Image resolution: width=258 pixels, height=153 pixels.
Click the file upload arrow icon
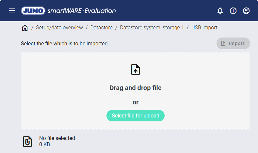pyautogui.click(x=136, y=69)
